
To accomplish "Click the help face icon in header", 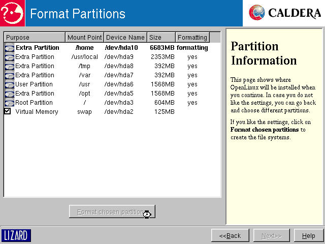I will (12, 13).
